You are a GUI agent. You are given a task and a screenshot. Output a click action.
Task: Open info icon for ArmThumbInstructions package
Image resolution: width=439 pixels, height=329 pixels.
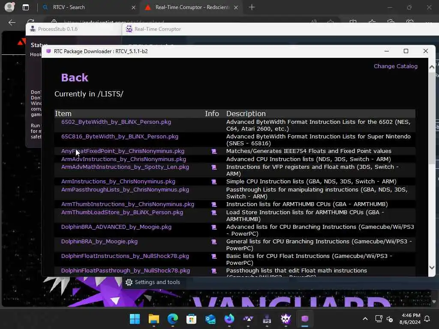(214, 204)
